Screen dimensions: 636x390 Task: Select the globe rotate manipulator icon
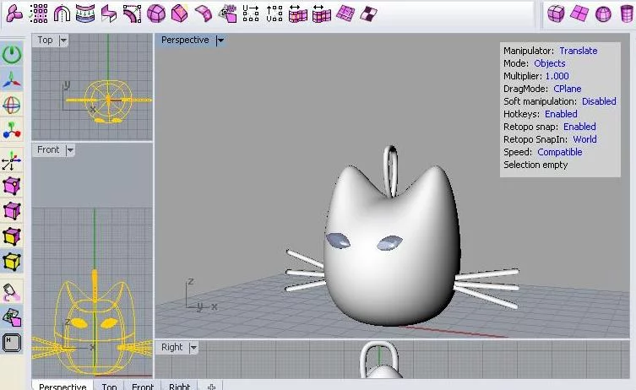(x=12, y=106)
